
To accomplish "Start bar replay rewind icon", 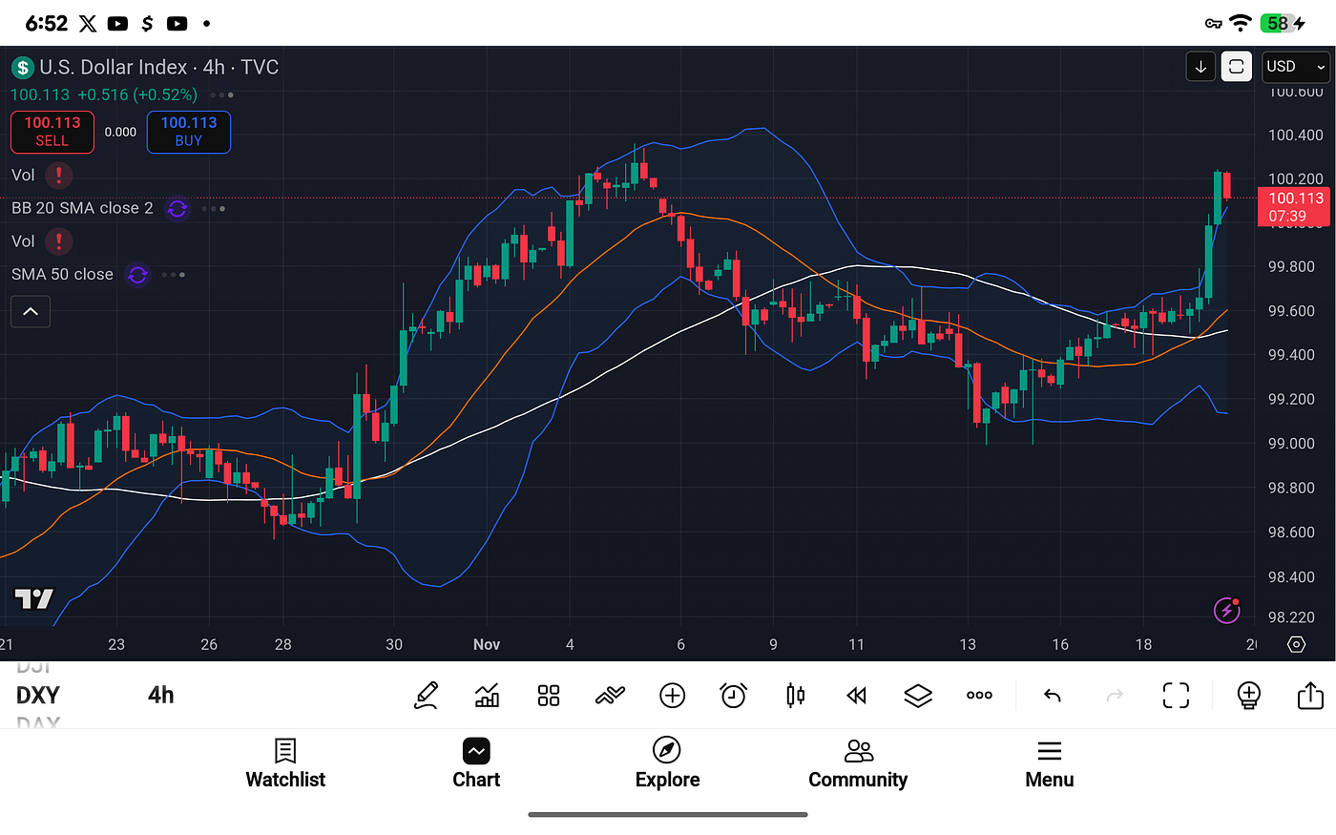I will pyautogui.click(x=856, y=696).
